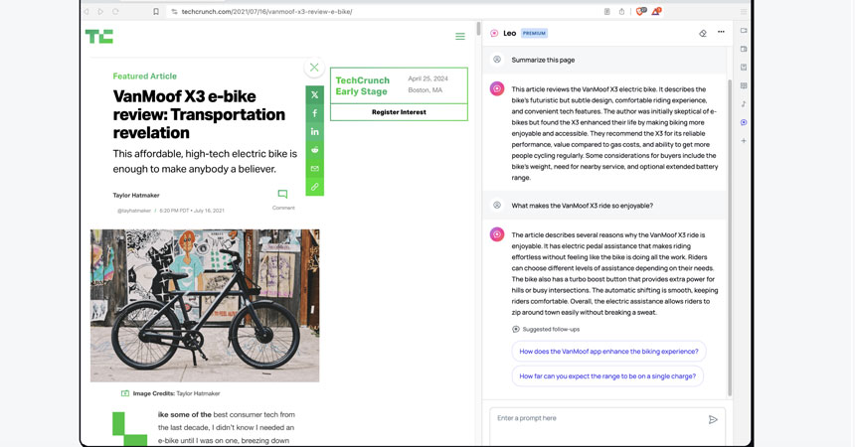Share article on X (Twitter)
Image resolution: width=855 pixels, height=447 pixels.
click(314, 95)
